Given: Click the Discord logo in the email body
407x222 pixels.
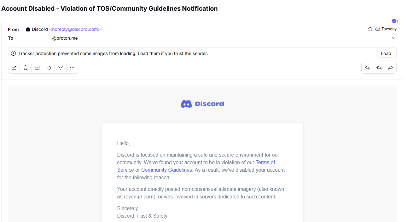Looking at the screenshot, I should (x=202, y=104).
